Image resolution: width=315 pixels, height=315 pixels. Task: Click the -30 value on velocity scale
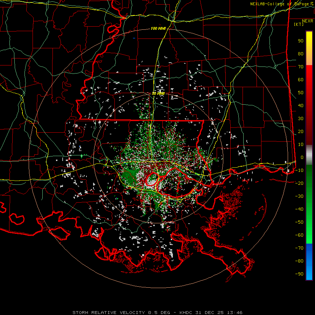point(299,196)
